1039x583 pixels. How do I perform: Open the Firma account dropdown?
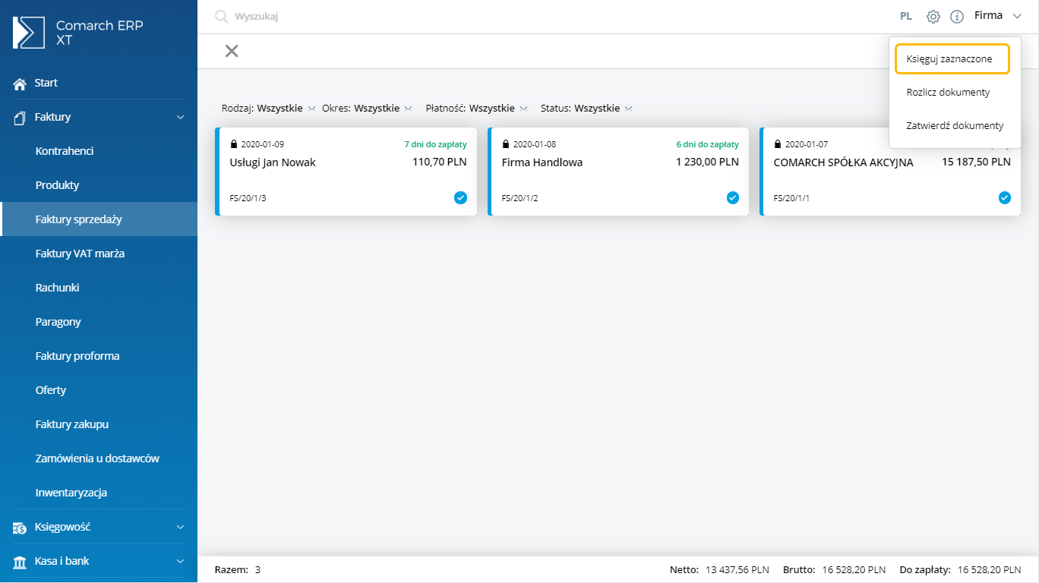[997, 16]
